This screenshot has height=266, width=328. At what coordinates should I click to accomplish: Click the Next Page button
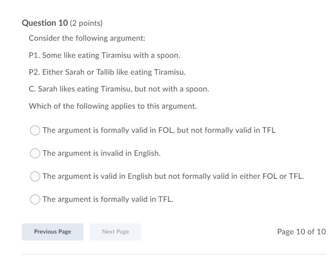(115, 231)
